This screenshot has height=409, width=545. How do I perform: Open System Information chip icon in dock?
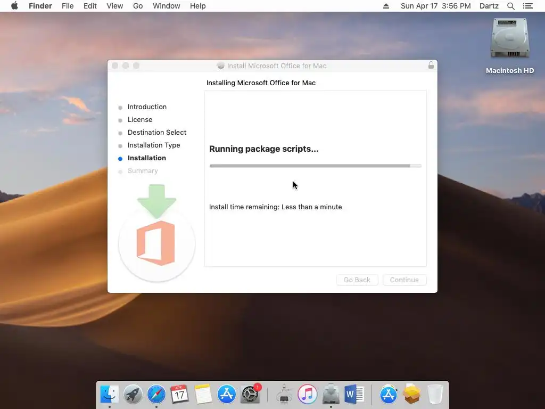[x=284, y=395]
